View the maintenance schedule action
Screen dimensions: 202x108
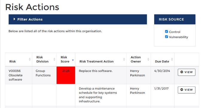pyautogui.click(x=186, y=90)
